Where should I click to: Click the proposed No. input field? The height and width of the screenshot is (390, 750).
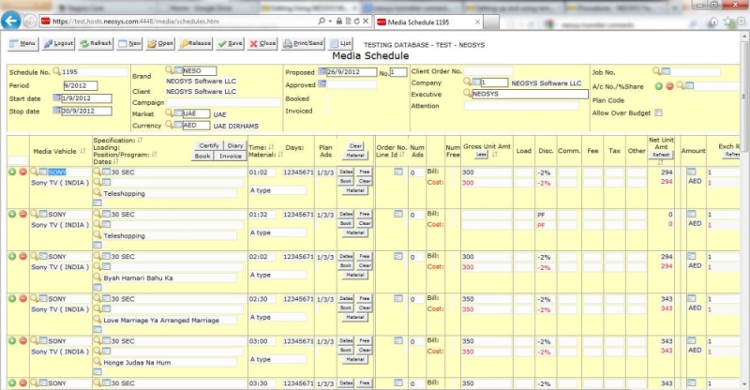pos(398,73)
